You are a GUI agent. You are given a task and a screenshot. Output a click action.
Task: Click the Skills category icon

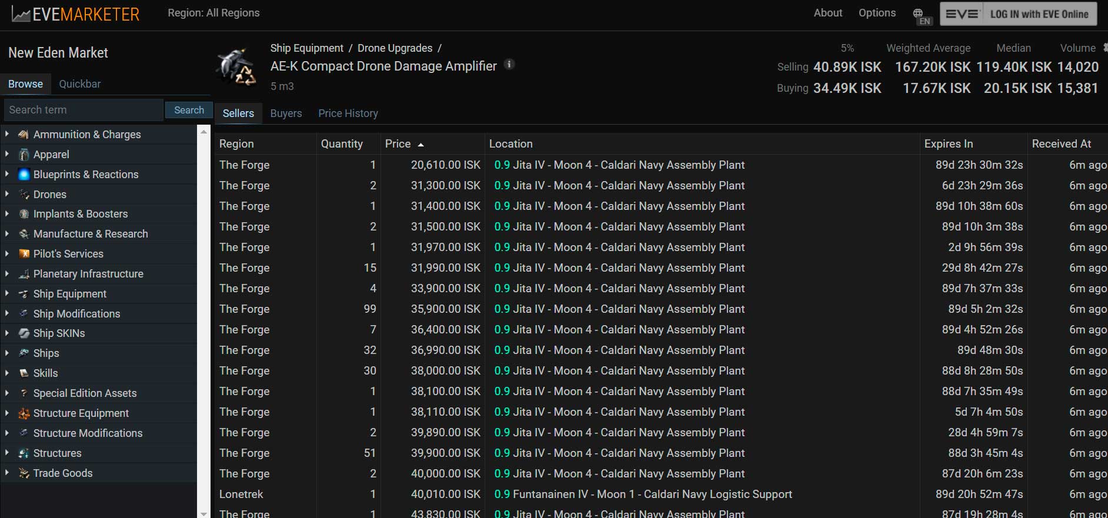pos(24,373)
